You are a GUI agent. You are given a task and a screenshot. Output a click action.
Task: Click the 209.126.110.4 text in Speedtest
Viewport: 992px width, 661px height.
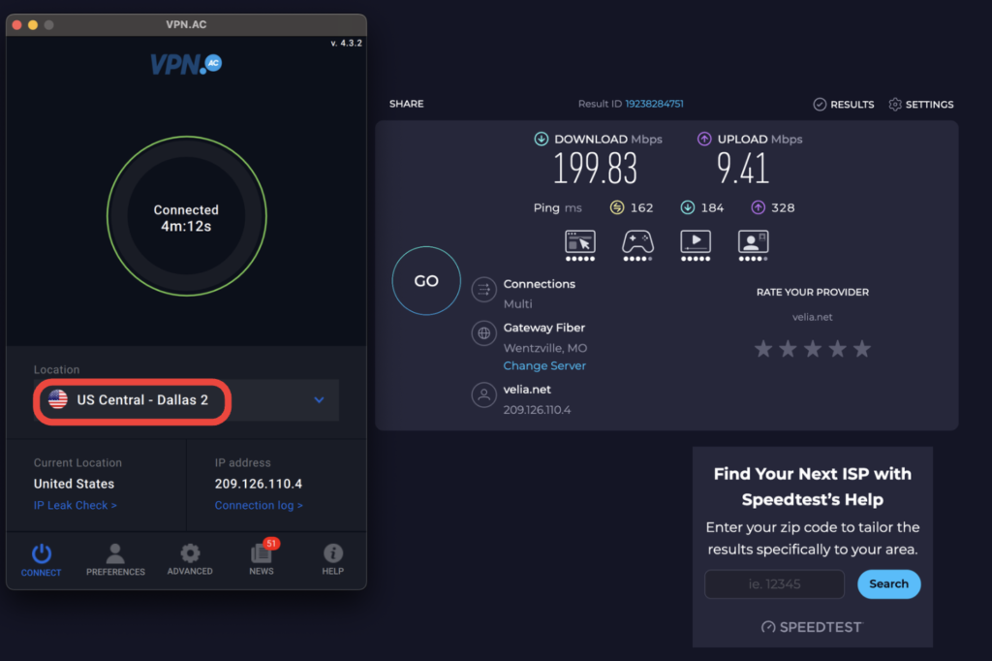[x=537, y=410]
